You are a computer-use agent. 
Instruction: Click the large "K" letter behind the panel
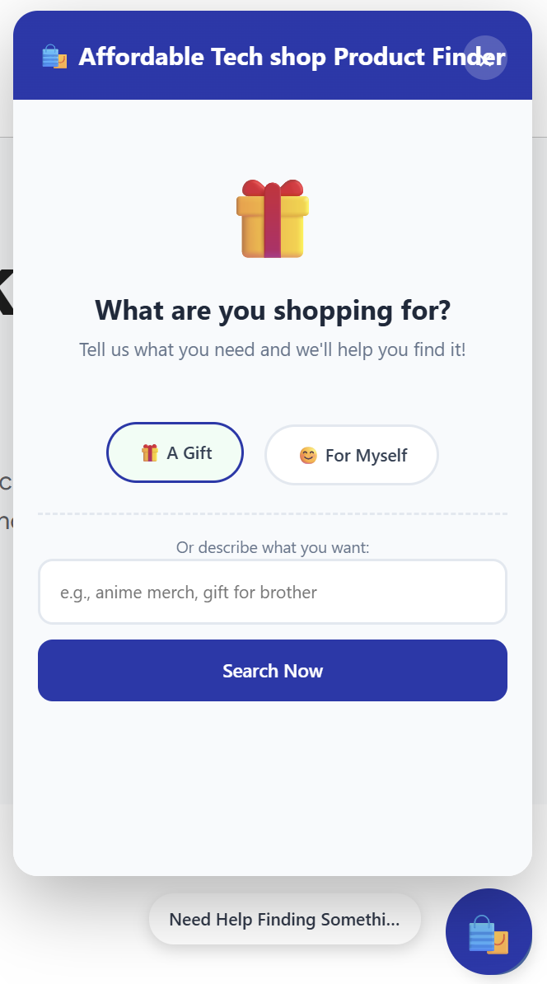coord(5,292)
